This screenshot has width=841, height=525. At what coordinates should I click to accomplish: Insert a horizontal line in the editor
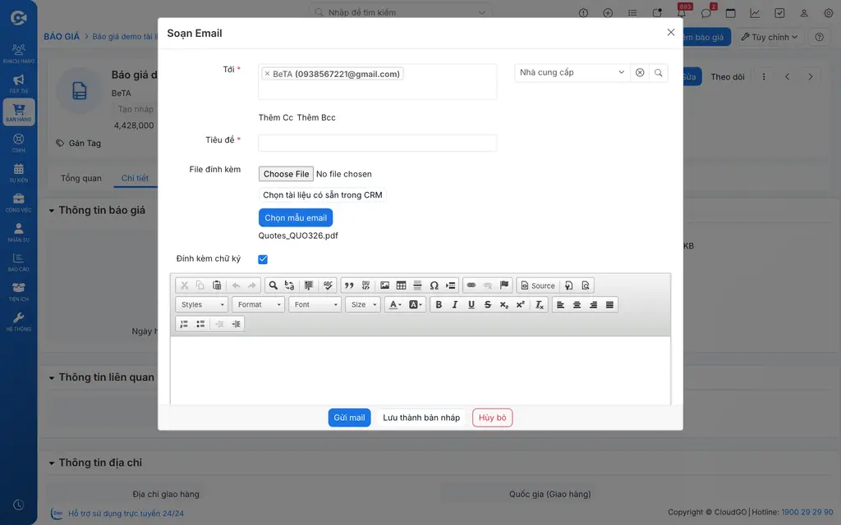(417, 285)
